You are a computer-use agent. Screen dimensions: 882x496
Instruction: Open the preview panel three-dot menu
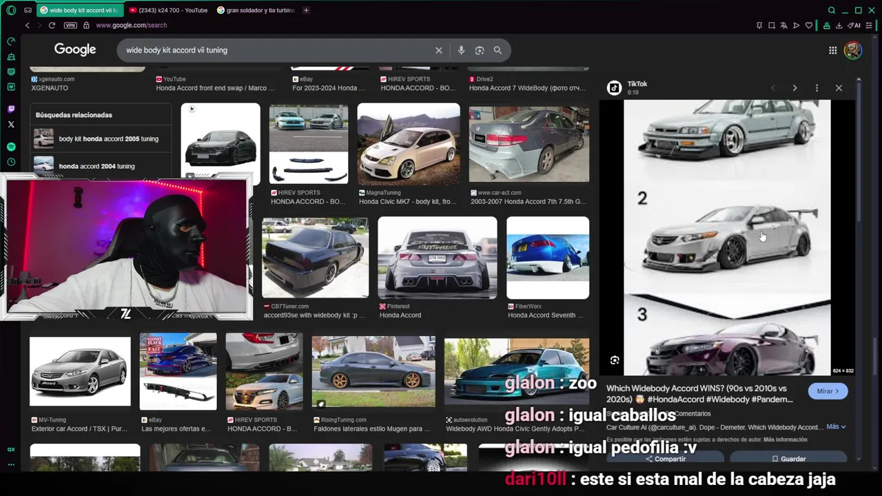[x=817, y=88]
